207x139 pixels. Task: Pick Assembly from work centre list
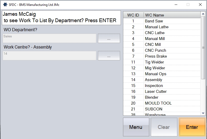154,80
